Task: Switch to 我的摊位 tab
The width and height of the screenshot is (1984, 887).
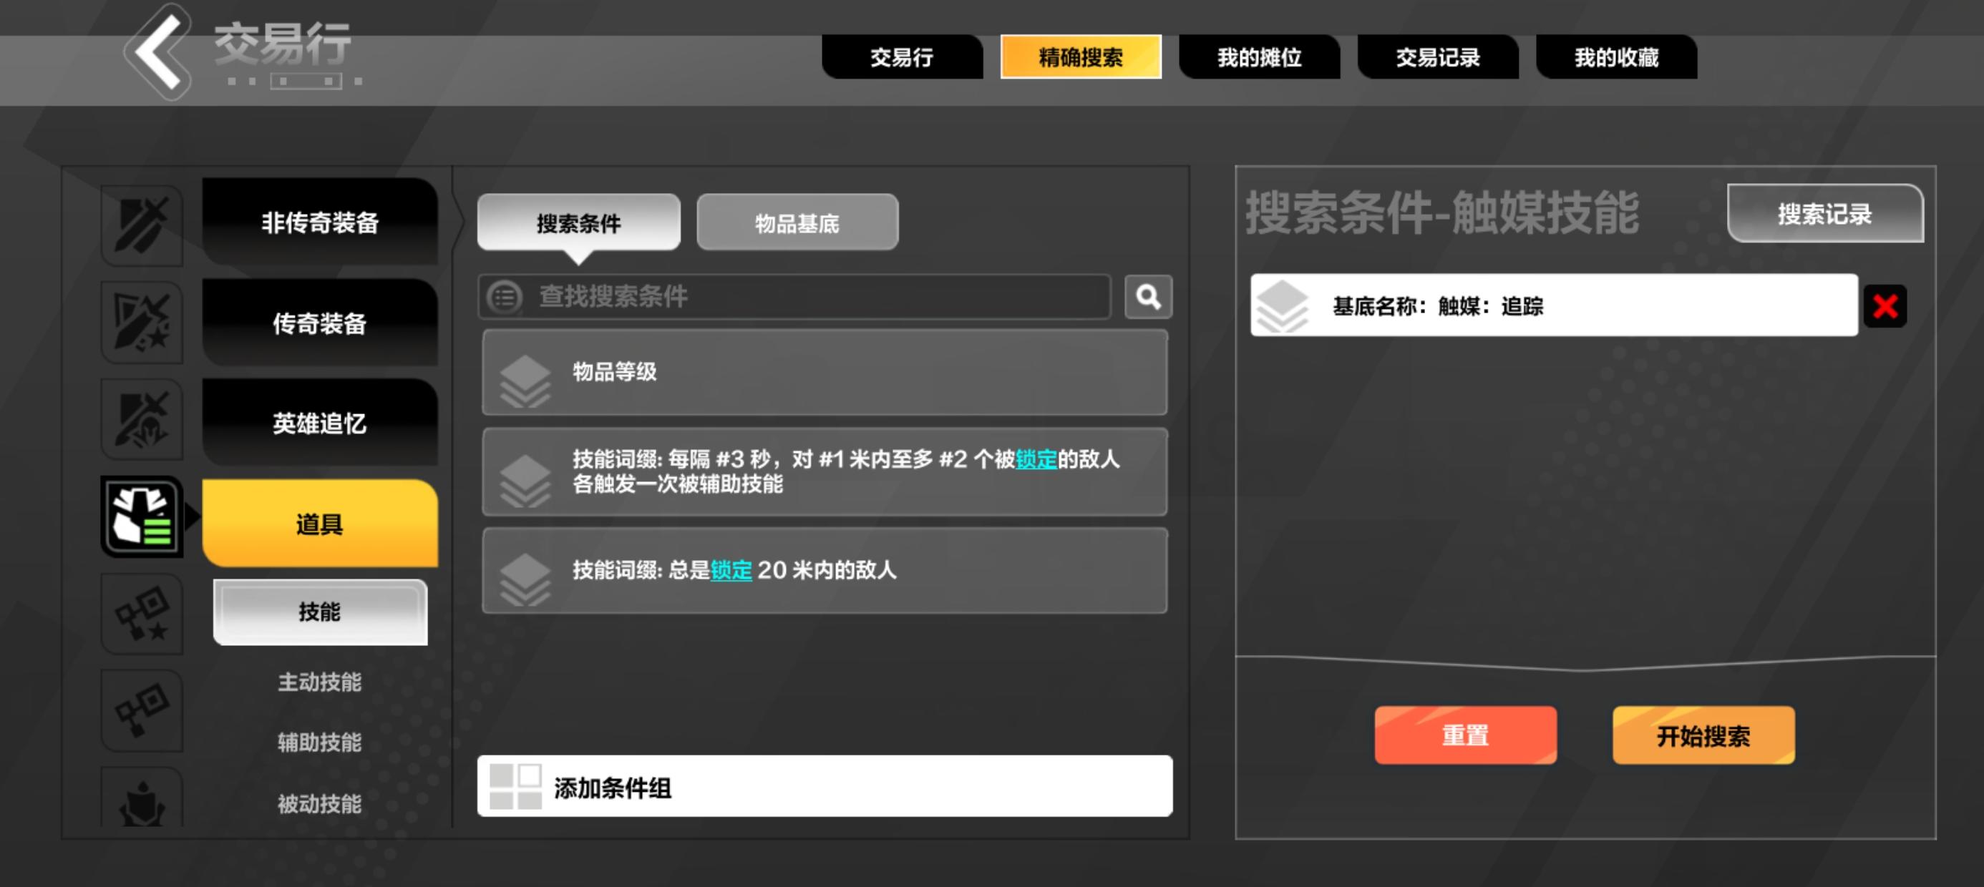Action: point(1259,57)
